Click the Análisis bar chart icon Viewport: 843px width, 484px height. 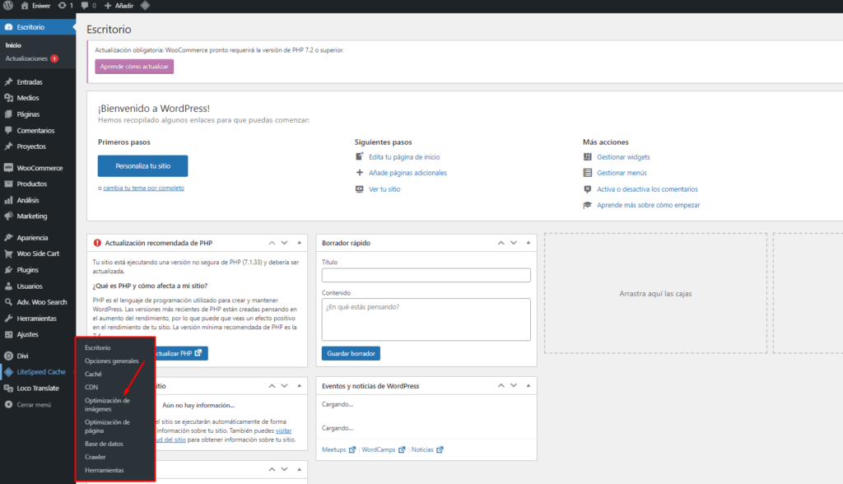(8, 200)
